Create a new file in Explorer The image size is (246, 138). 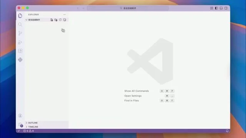point(52,20)
